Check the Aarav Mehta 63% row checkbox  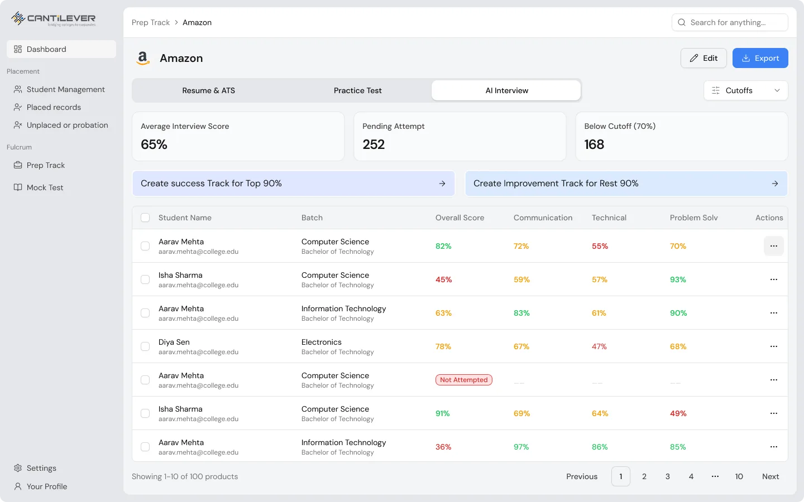(x=145, y=313)
